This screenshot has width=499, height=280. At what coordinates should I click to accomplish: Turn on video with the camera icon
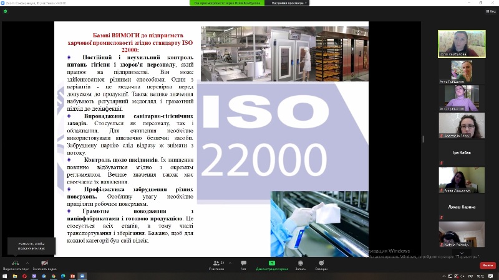coord(44,263)
